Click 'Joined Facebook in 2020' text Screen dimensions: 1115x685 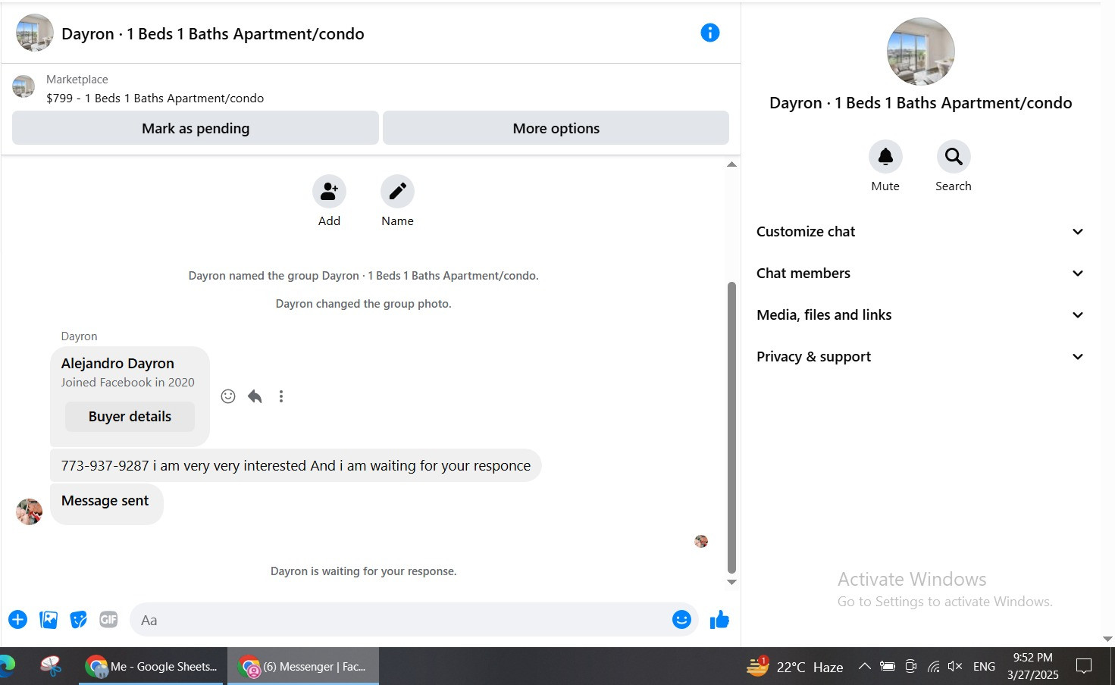tap(128, 383)
